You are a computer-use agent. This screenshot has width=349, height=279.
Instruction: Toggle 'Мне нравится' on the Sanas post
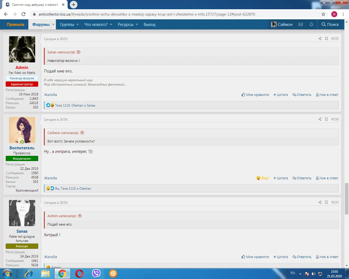point(255,257)
